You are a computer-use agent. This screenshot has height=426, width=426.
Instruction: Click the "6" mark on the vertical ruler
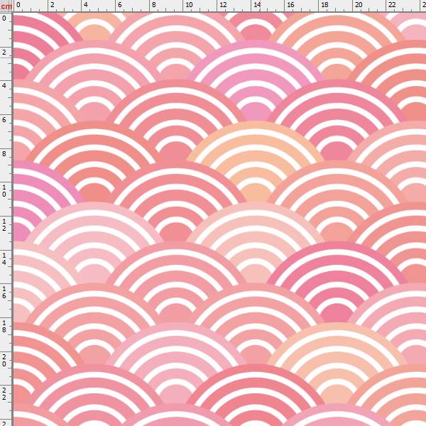pos(4,119)
